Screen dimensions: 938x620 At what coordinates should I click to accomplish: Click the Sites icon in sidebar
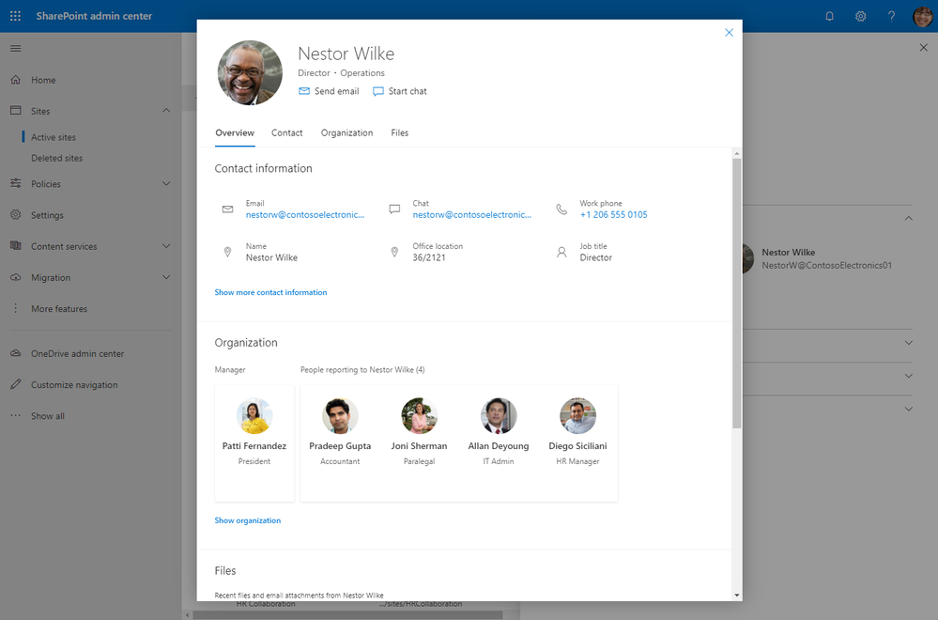click(x=16, y=111)
